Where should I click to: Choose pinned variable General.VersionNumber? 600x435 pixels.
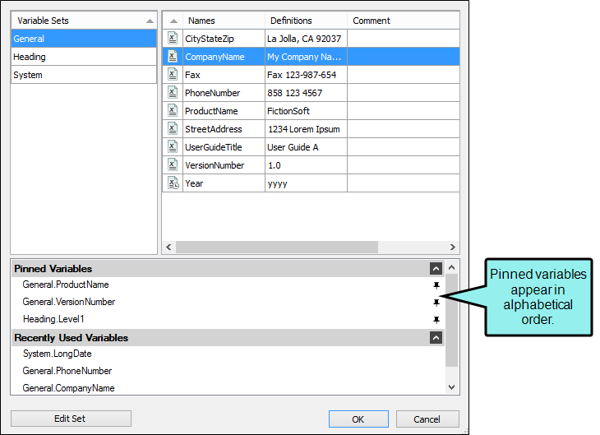pyautogui.click(x=69, y=302)
